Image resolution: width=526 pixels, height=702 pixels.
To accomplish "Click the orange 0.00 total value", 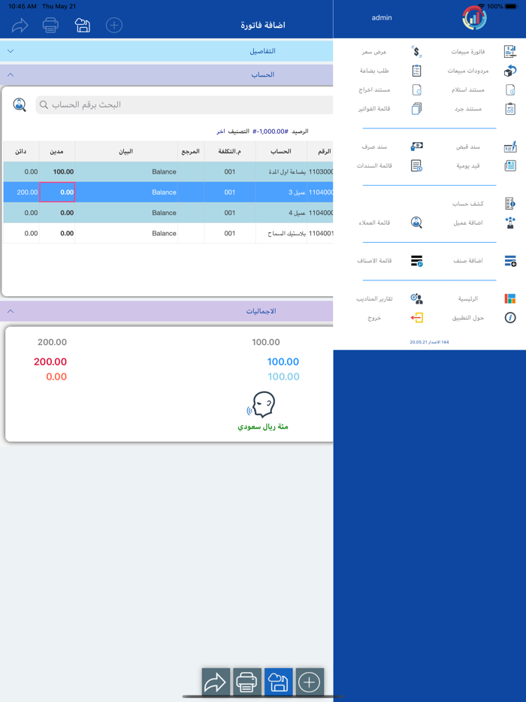I will [56, 377].
